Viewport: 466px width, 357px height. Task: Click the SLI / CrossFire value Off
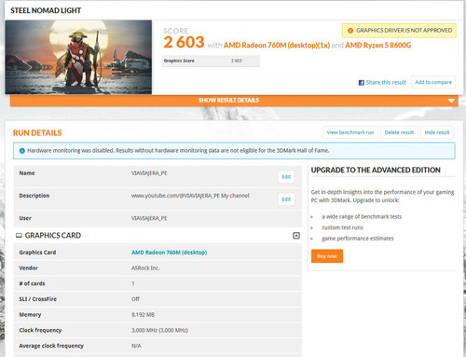tap(135, 299)
